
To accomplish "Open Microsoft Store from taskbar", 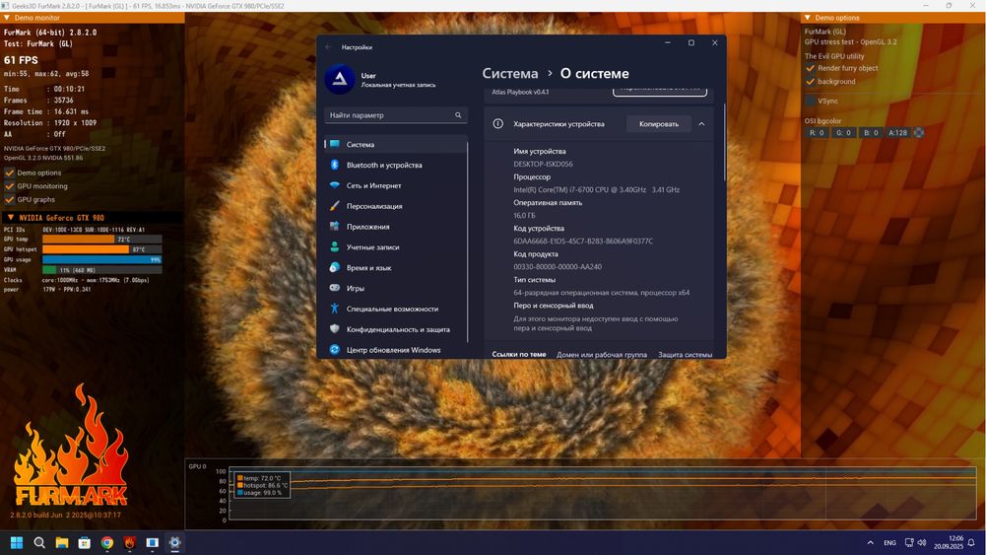I will [85, 542].
